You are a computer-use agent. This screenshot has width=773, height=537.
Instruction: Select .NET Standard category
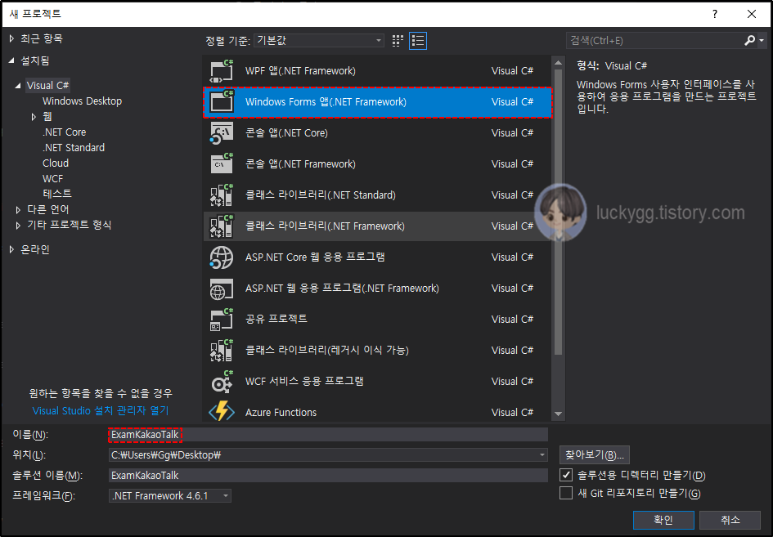pyautogui.click(x=74, y=147)
